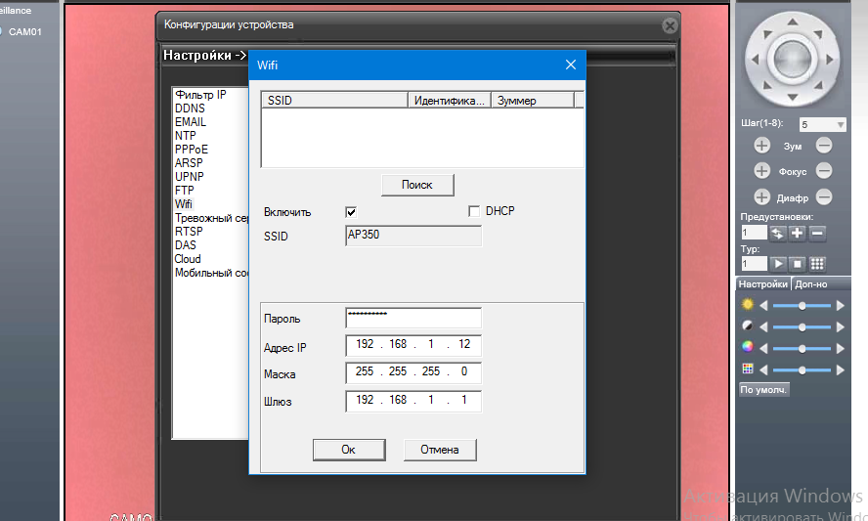868x521 pixels.
Task: Click the Диафр plus icon
Action: 762,196
